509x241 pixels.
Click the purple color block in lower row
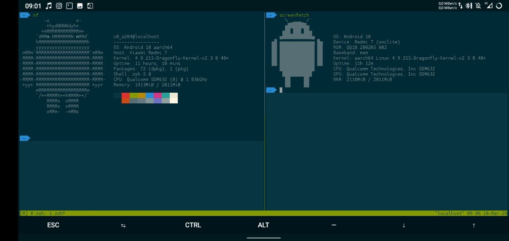157,101
